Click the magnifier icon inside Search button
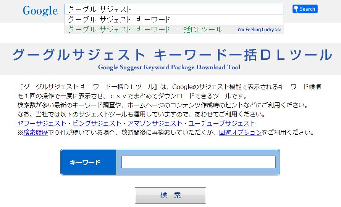The width and height of the screenshot is (341, 207). 296,9
